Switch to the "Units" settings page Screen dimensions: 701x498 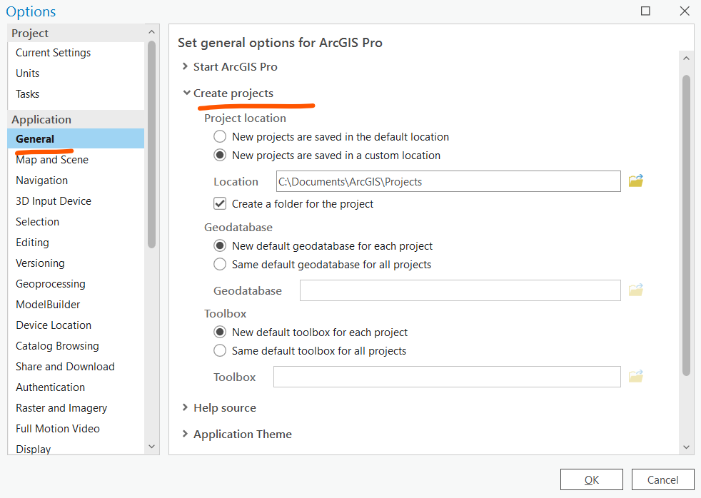coord(27,73)
